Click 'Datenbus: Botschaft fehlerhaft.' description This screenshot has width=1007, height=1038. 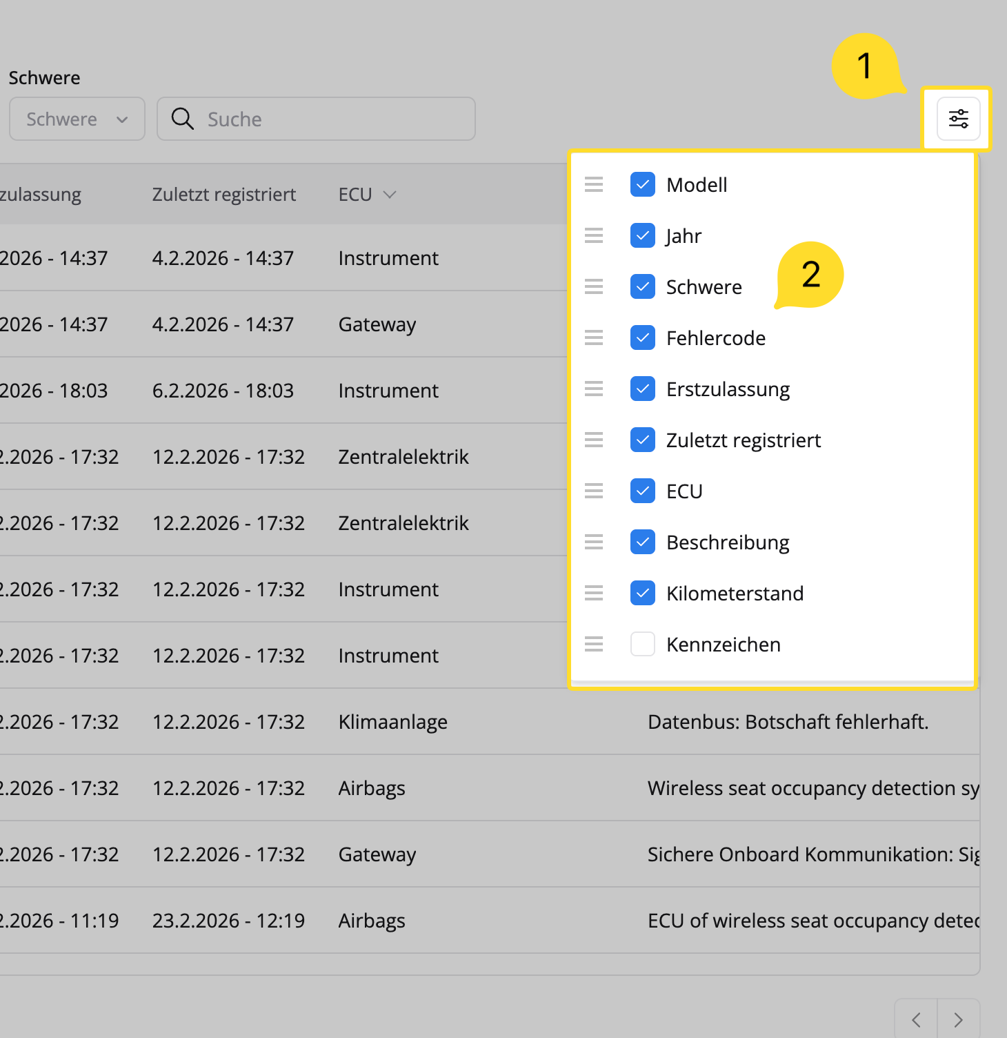pos(788,722)
